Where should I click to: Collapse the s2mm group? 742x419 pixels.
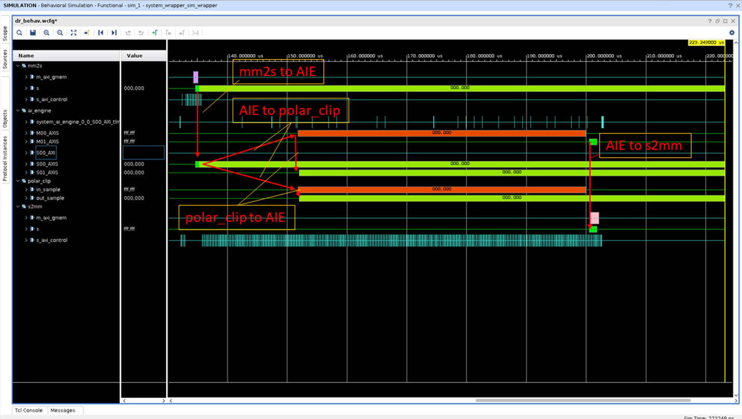[18, 206]
